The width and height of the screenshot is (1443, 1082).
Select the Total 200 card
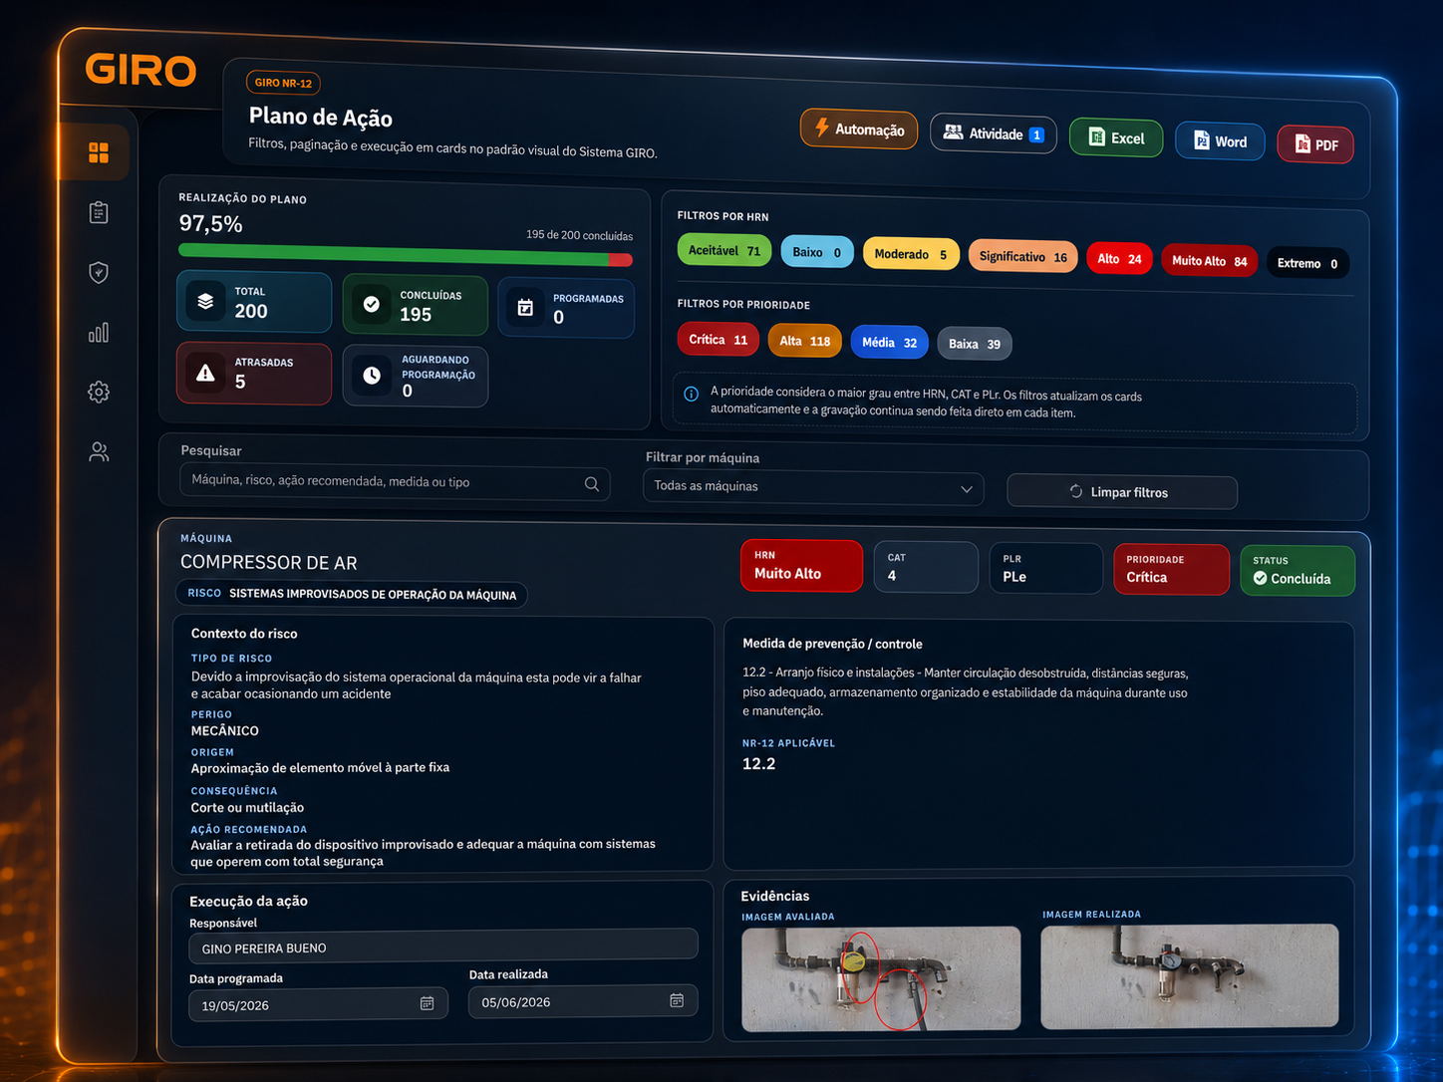click(x=254, y=302)
